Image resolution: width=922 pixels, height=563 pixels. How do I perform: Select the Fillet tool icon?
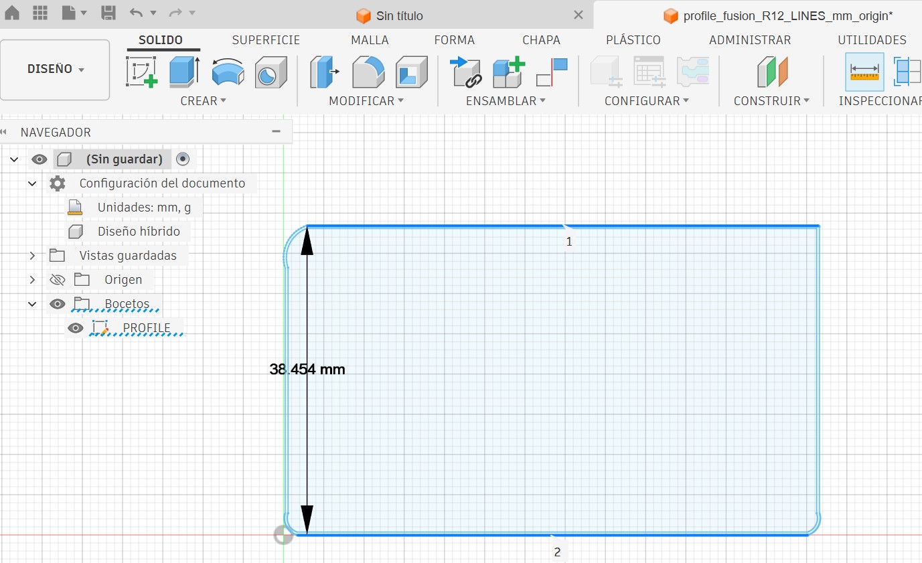368,72
